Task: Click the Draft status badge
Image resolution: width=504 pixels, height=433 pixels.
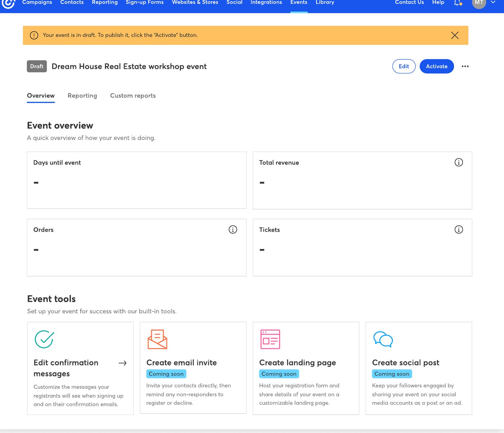Action: [37, 66]
